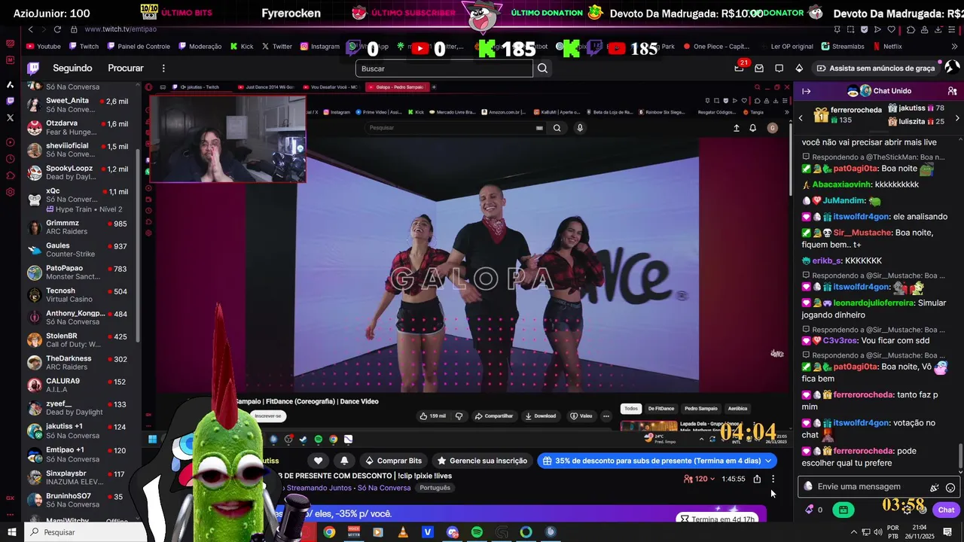Open the Twitch inbox notifications icon
This screenshot has height=542, width=964.
coord(759,68)
